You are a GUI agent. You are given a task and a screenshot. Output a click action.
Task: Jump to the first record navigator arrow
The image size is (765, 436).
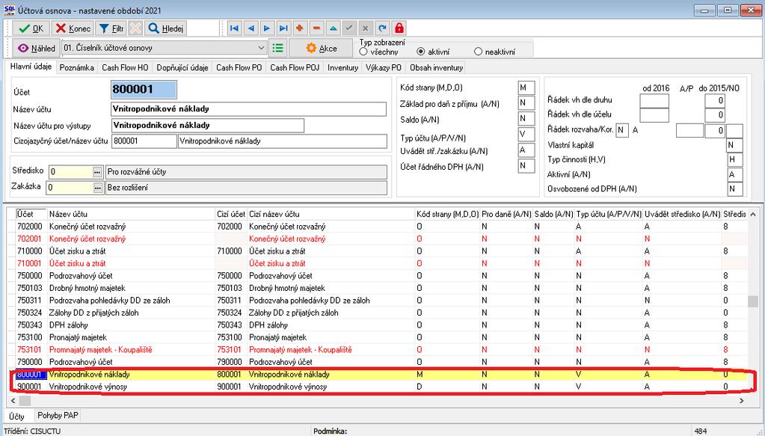point(234,28)
